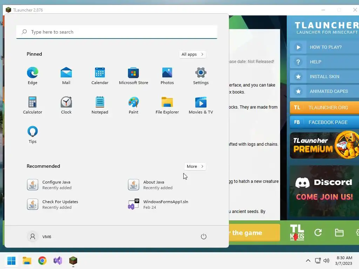Click the Windows Start button
Viewport: 359px width, 269px height.
12,261
